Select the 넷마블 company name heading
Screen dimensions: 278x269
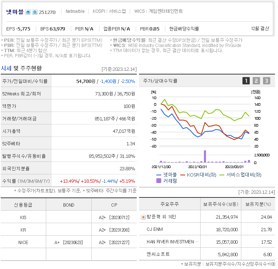[15, 12]
